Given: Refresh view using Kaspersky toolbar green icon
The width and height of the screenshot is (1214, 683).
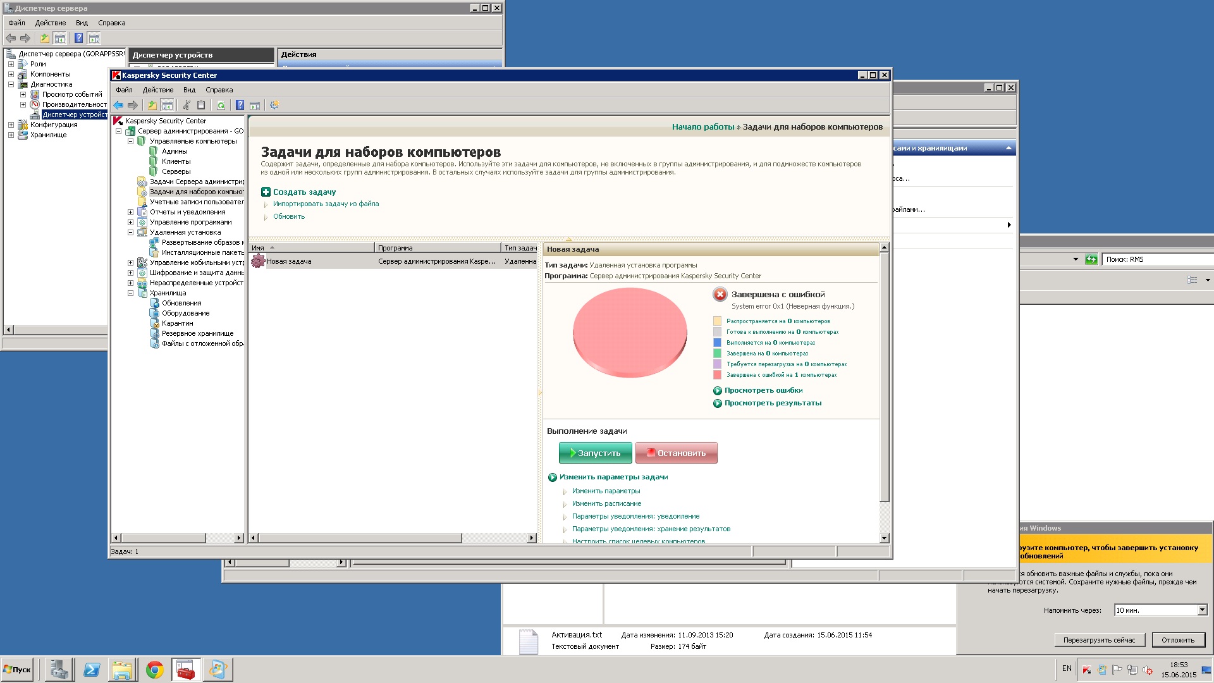Looking at the screenshot, I should click(x=221, y=105).
